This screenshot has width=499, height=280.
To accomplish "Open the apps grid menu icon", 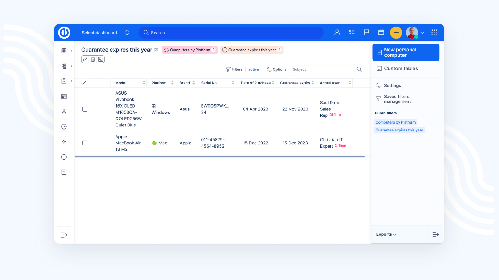I will 434,33.
